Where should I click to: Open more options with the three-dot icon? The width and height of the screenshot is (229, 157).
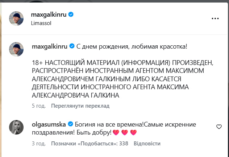coord(215,18)
